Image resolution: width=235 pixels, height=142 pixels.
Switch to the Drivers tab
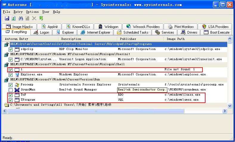[189, 32]
